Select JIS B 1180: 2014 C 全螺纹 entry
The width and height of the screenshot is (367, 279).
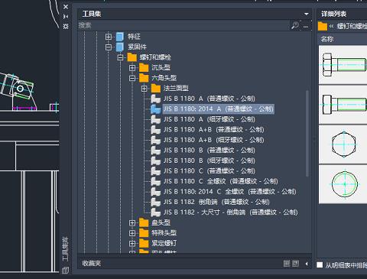229,192
